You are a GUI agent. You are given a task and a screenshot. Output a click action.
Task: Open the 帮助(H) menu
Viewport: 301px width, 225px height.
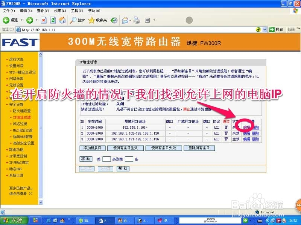94,11
